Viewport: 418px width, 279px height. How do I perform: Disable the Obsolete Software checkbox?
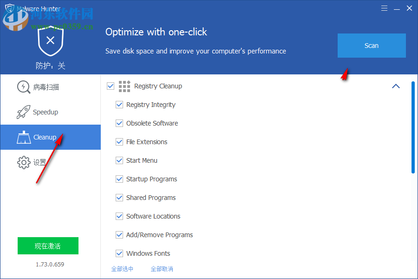pos(119,123)
